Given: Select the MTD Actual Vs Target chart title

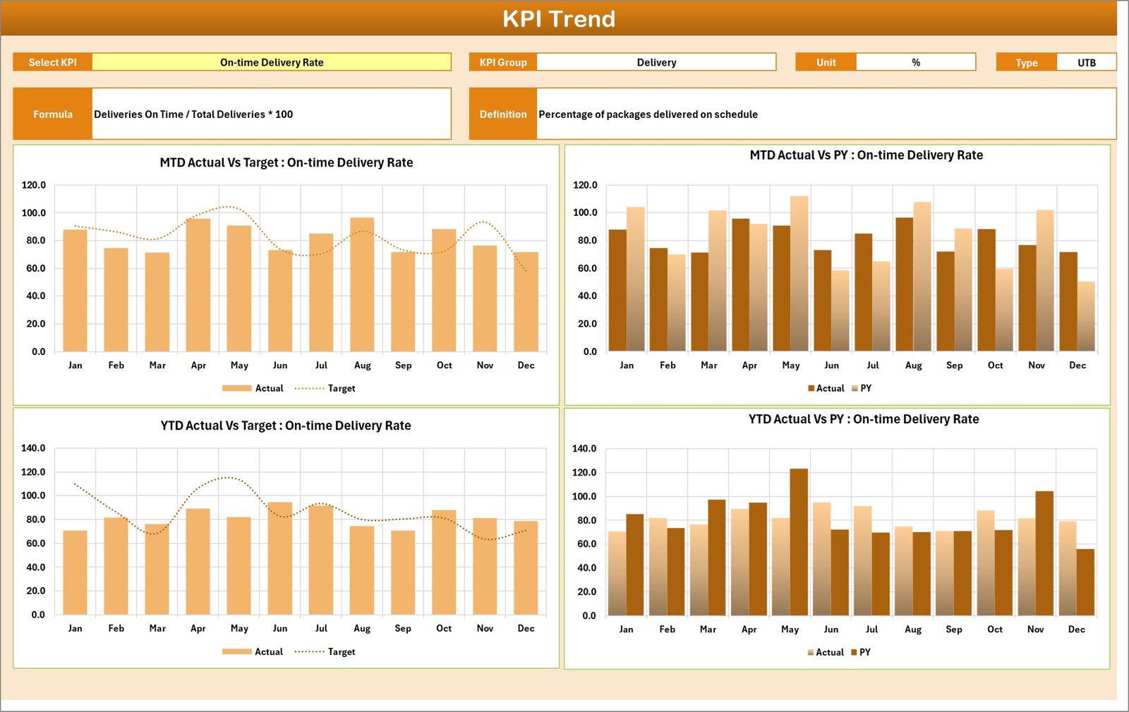Looking at the screenshot, I should 285,162.
